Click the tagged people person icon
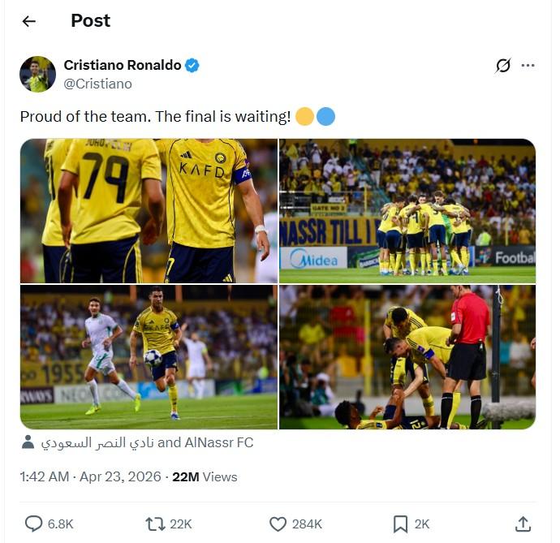 [28, 442]
